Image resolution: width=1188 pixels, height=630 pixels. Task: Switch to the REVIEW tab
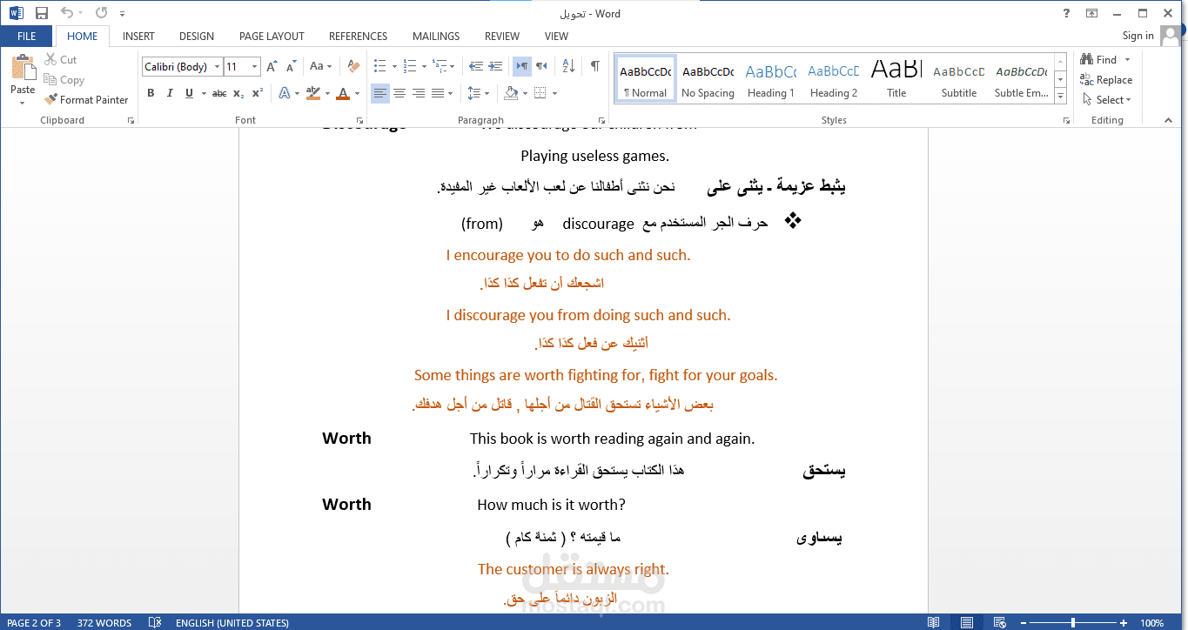(x=502, y=37)
